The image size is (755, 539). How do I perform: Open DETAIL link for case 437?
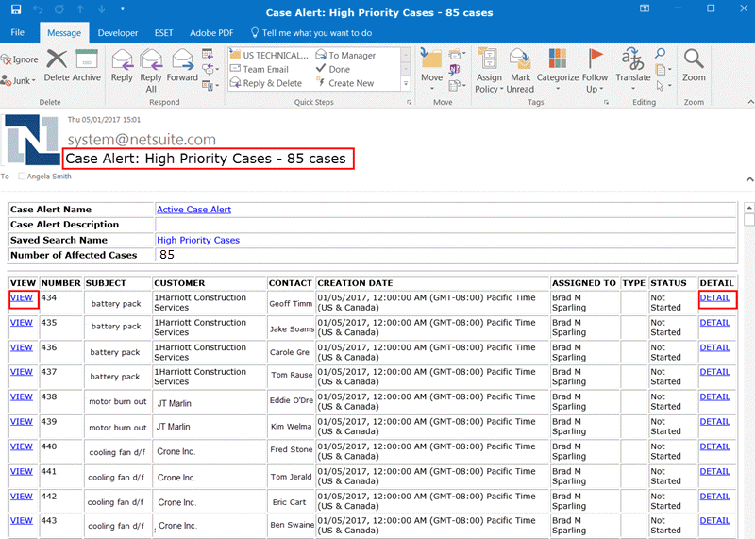[x=714, y=371]
